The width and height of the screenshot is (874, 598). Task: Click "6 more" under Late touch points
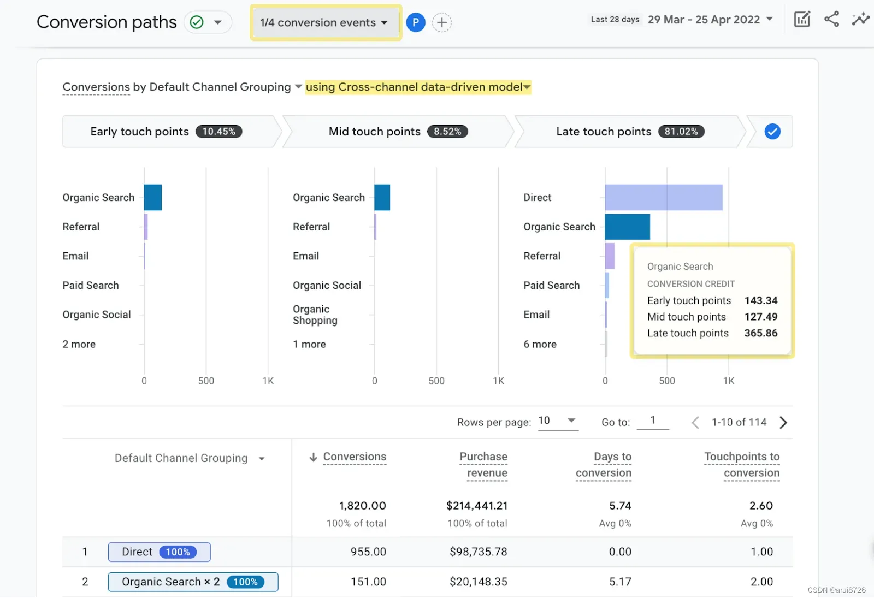pyautogui.click(x=540, y=344)
